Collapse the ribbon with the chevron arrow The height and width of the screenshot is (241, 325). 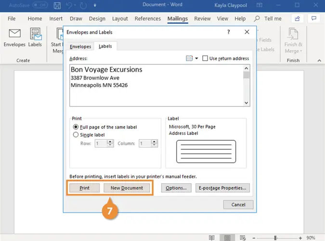[x=319, y=61]
